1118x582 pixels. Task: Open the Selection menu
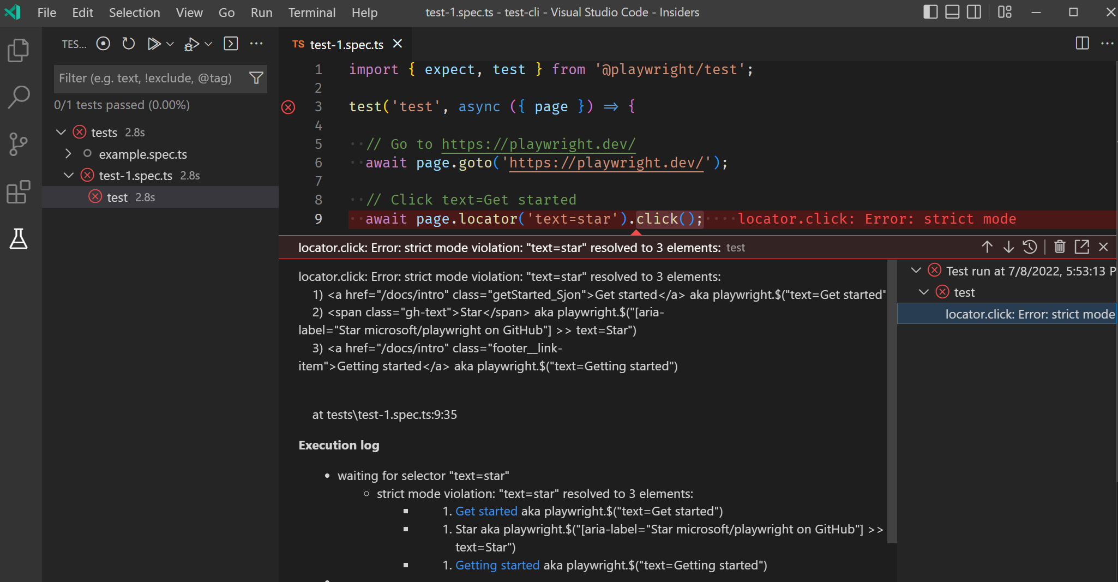click(x=135, y=12)
